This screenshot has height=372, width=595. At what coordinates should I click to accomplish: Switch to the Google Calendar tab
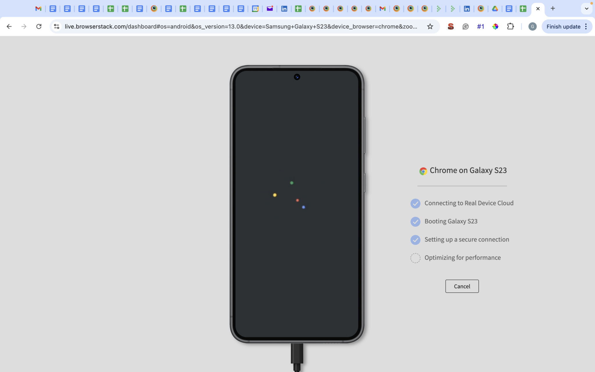tap(255, 9)
